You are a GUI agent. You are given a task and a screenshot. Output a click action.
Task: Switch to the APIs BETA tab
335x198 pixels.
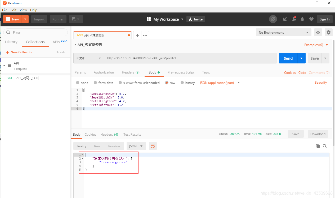(60, 42)
